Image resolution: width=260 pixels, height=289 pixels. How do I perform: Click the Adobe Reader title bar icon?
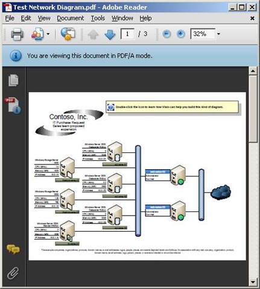point(8,7)
